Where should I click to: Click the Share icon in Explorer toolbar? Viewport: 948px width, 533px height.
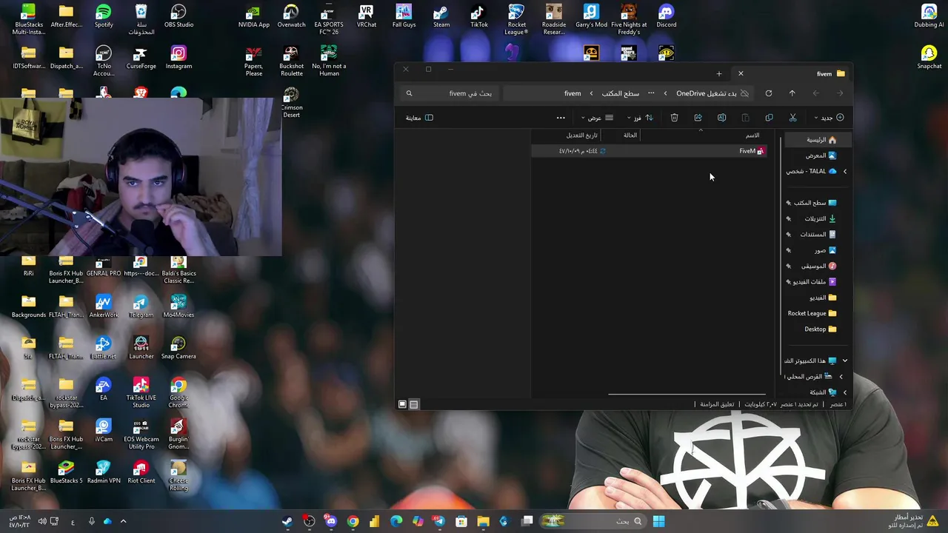click(698, 118)
